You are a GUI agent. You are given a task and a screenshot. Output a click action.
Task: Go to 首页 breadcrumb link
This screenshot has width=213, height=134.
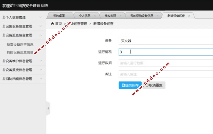click(x=59, y=24)
